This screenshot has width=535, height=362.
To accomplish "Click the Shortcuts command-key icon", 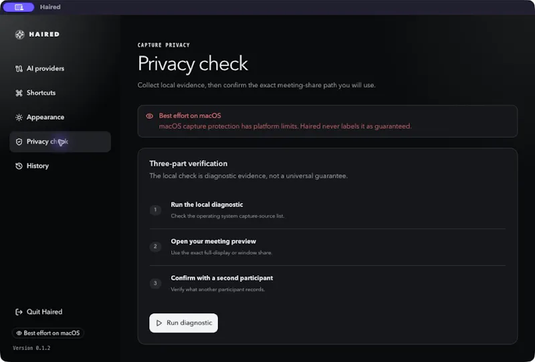I will (x=19, y=93).
